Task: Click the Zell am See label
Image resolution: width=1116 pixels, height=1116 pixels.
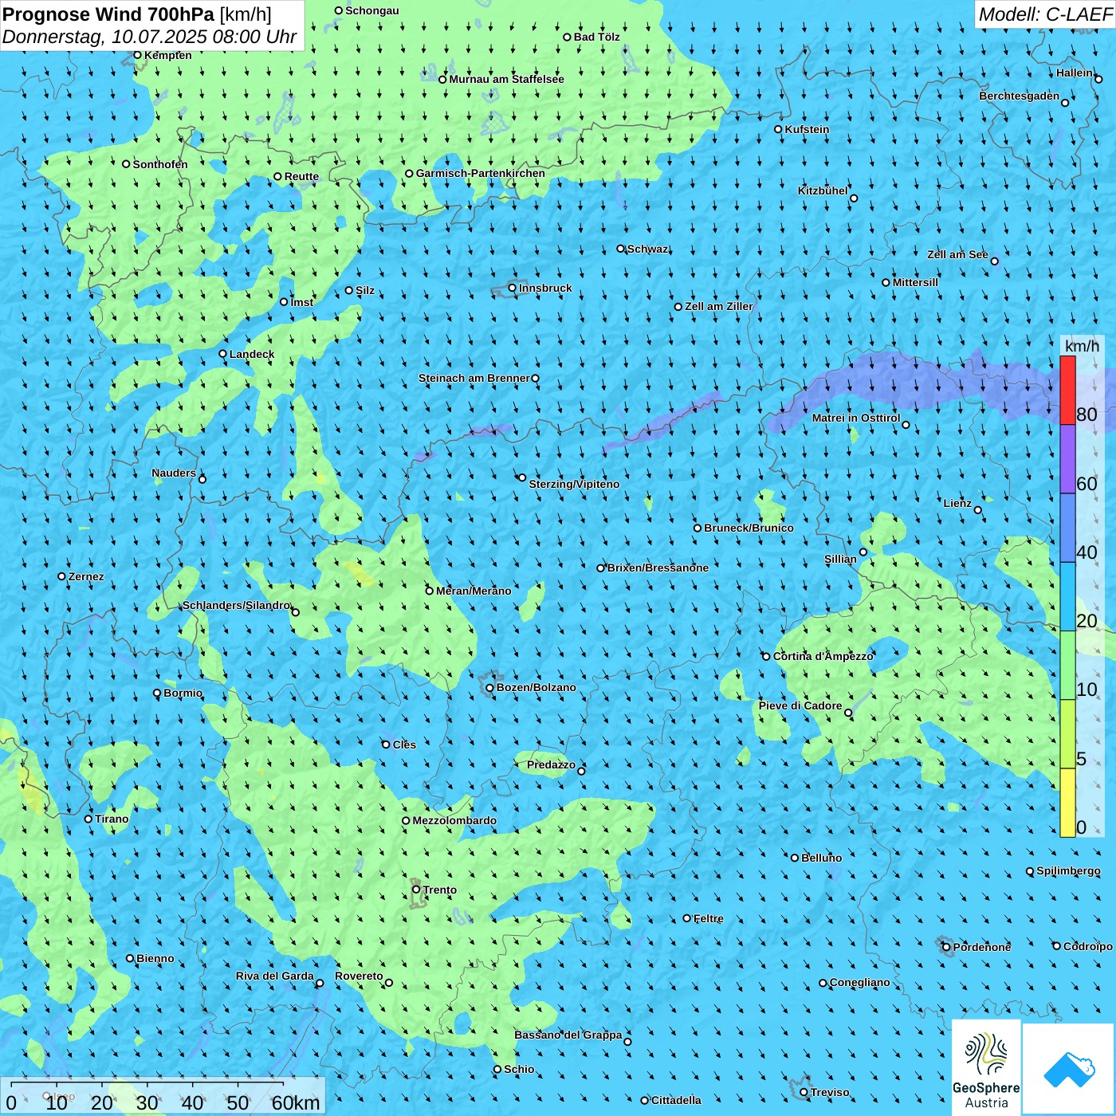Action: [957, 254]
